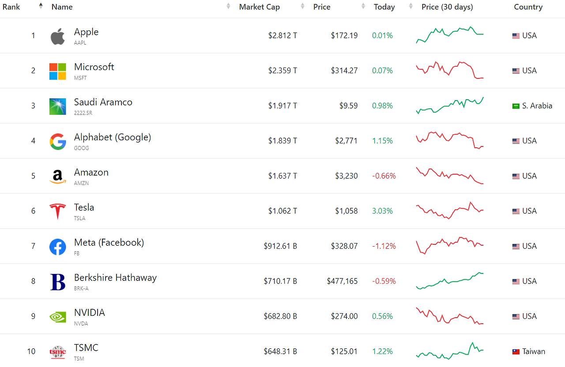Sort by Market Cap column header
This screenshot has width=565, height=367.
tap(259, 7)
